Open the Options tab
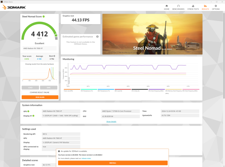This screenshot has width=225, height=167. pyautogui.click(x=216, y=7)
